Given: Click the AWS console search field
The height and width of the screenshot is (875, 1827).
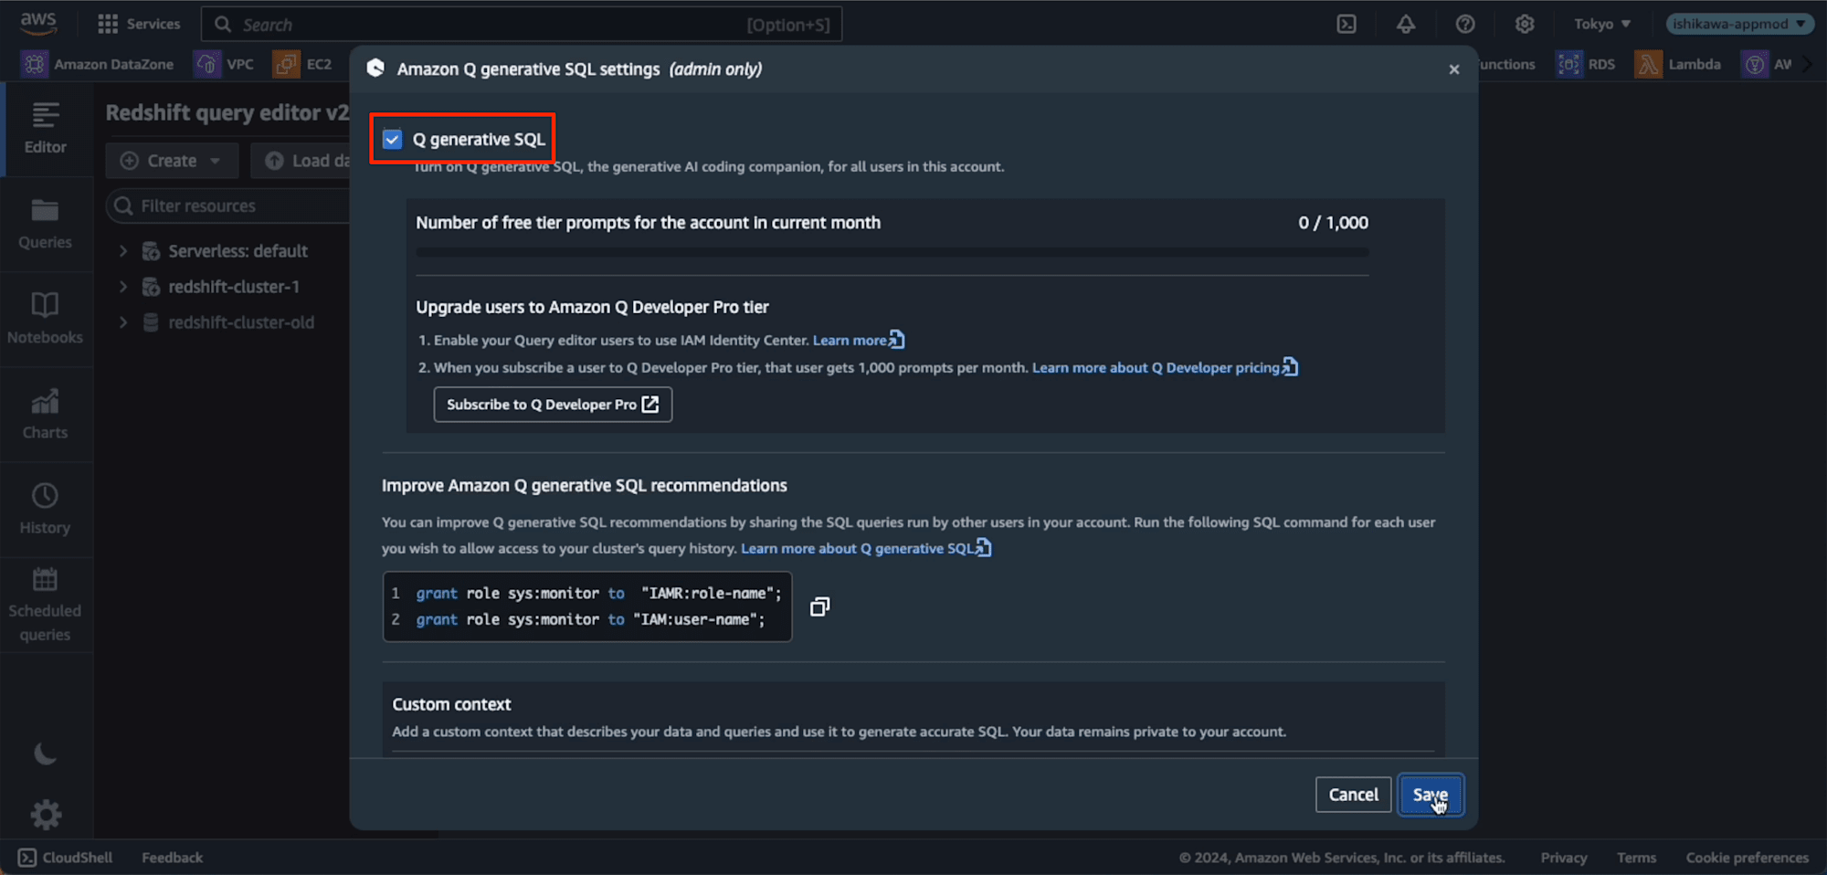Looking at the screenshot, I should tap(522, 25).
